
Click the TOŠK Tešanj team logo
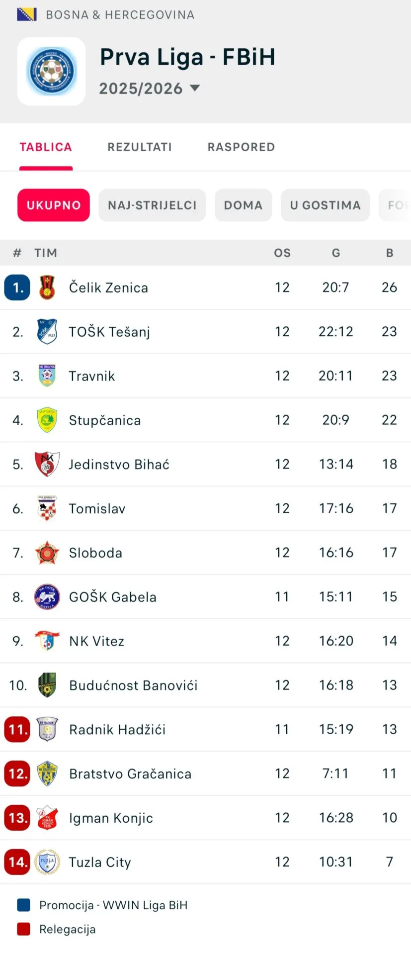point(47,332)
